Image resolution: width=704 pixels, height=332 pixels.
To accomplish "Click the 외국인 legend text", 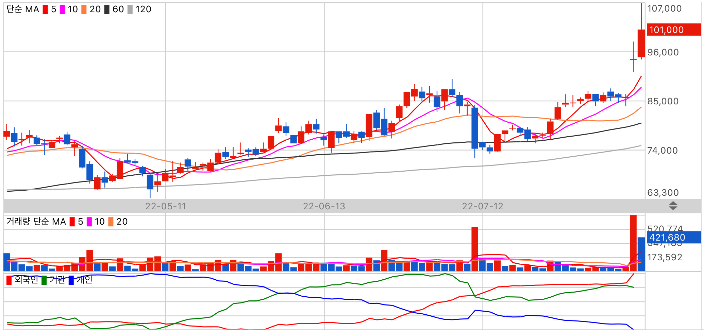I will click(26, 280).
